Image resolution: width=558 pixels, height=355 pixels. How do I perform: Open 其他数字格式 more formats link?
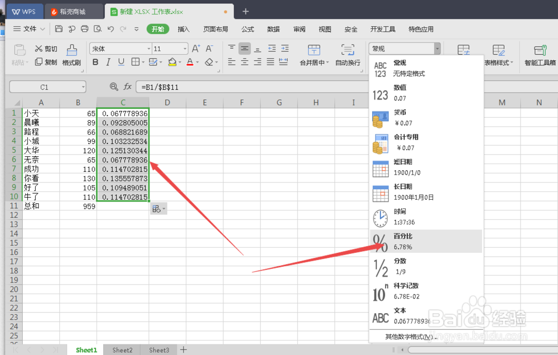(411, 337)
